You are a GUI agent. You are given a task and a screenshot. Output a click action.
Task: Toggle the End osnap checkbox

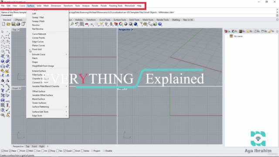[x=3, y=151]
